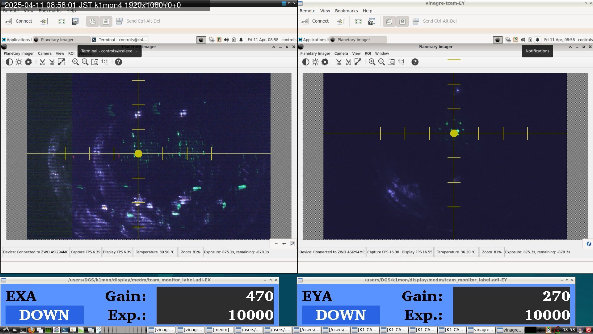Open Camera menu in right EY Planetary Imager
This screenshot has width=593, height=334.
point(341,54)
